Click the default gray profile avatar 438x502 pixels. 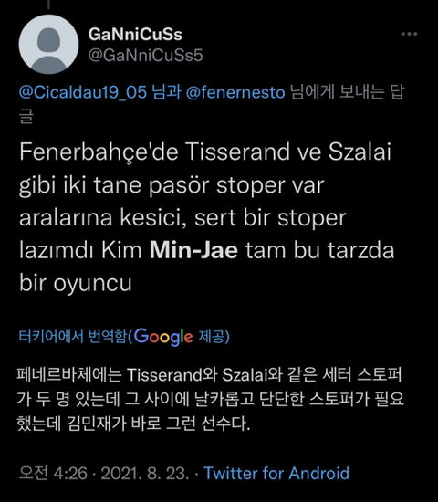[x=48, y=44]
